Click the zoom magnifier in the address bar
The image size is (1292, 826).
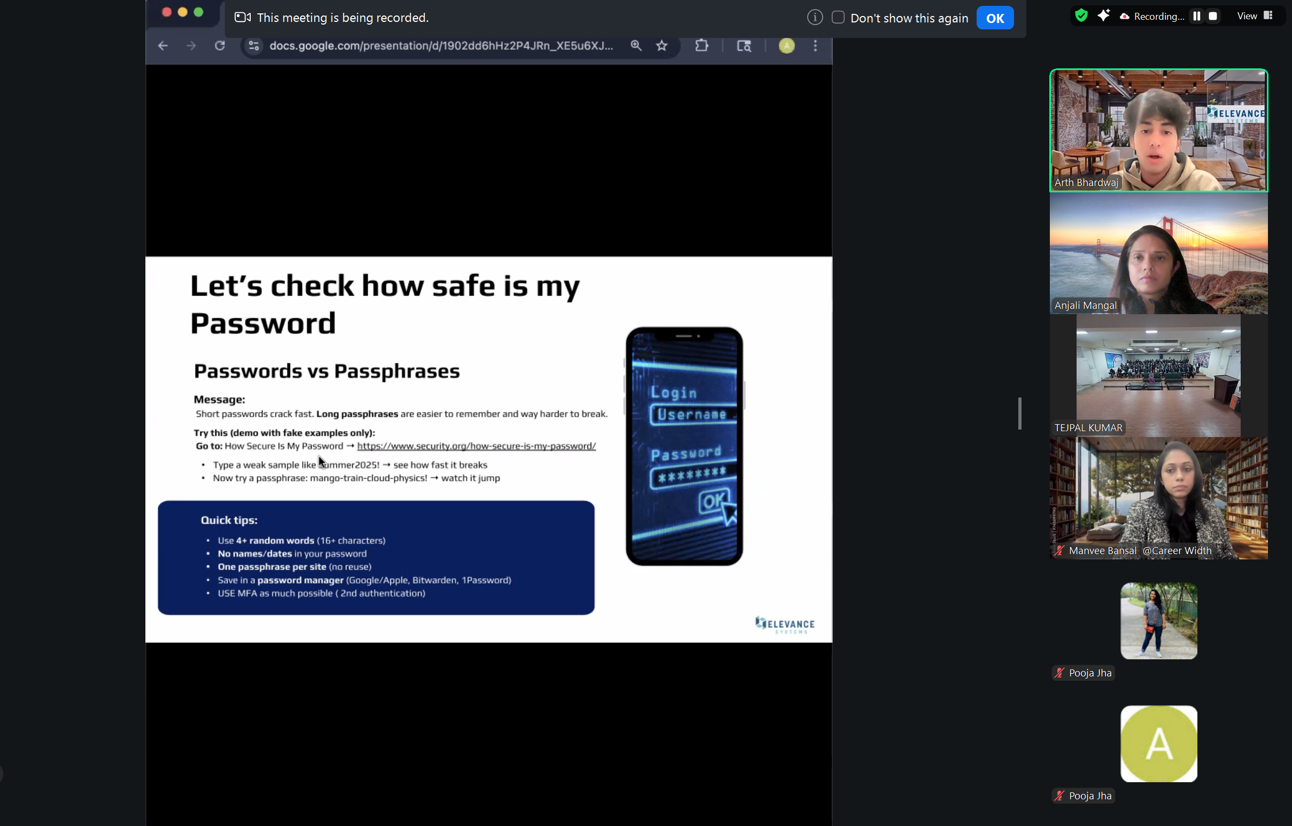636,45
